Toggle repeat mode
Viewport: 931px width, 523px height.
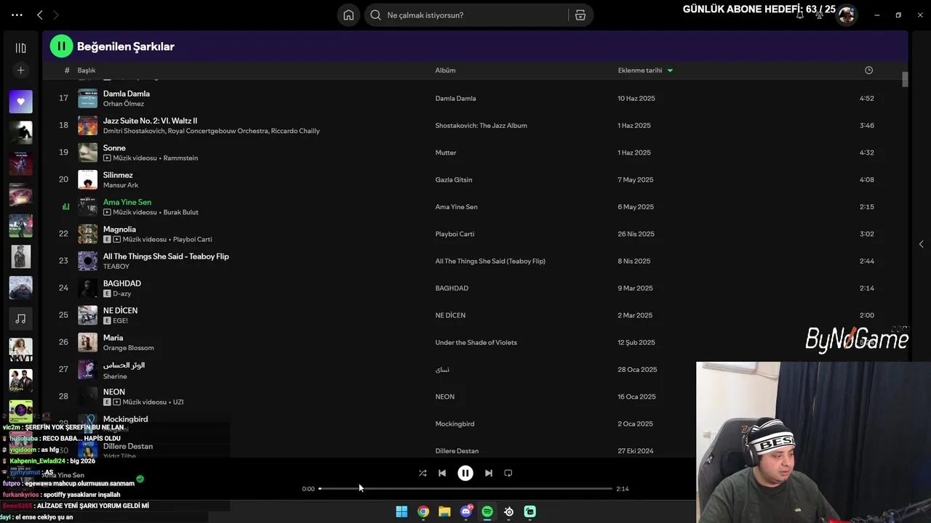click(x=508, y=473)
